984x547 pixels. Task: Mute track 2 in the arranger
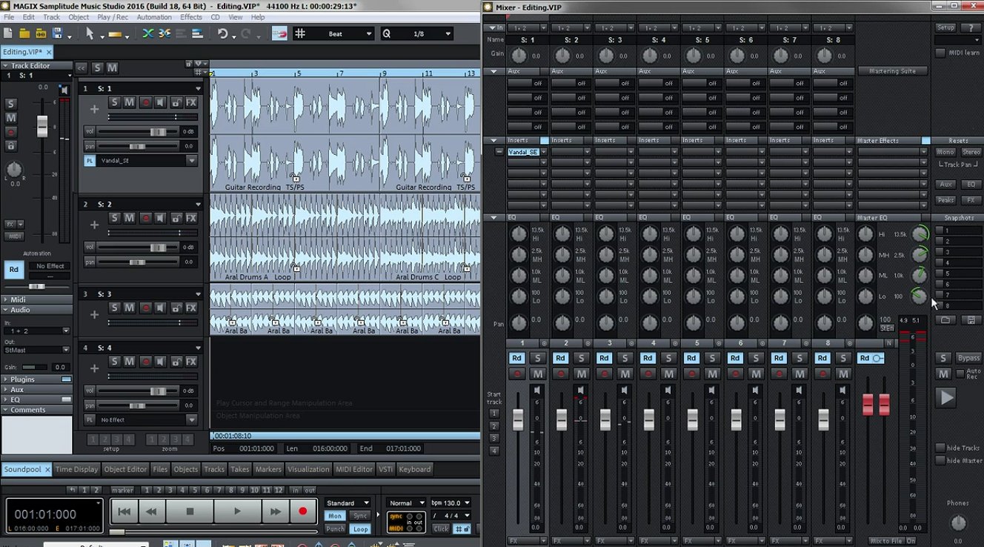129,218
